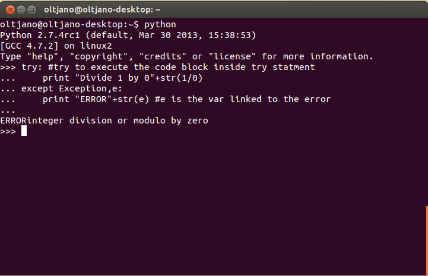Click the block cursor at the Python prompt
The height and width of the screenshot is (276, 428).
coord(24,131)
